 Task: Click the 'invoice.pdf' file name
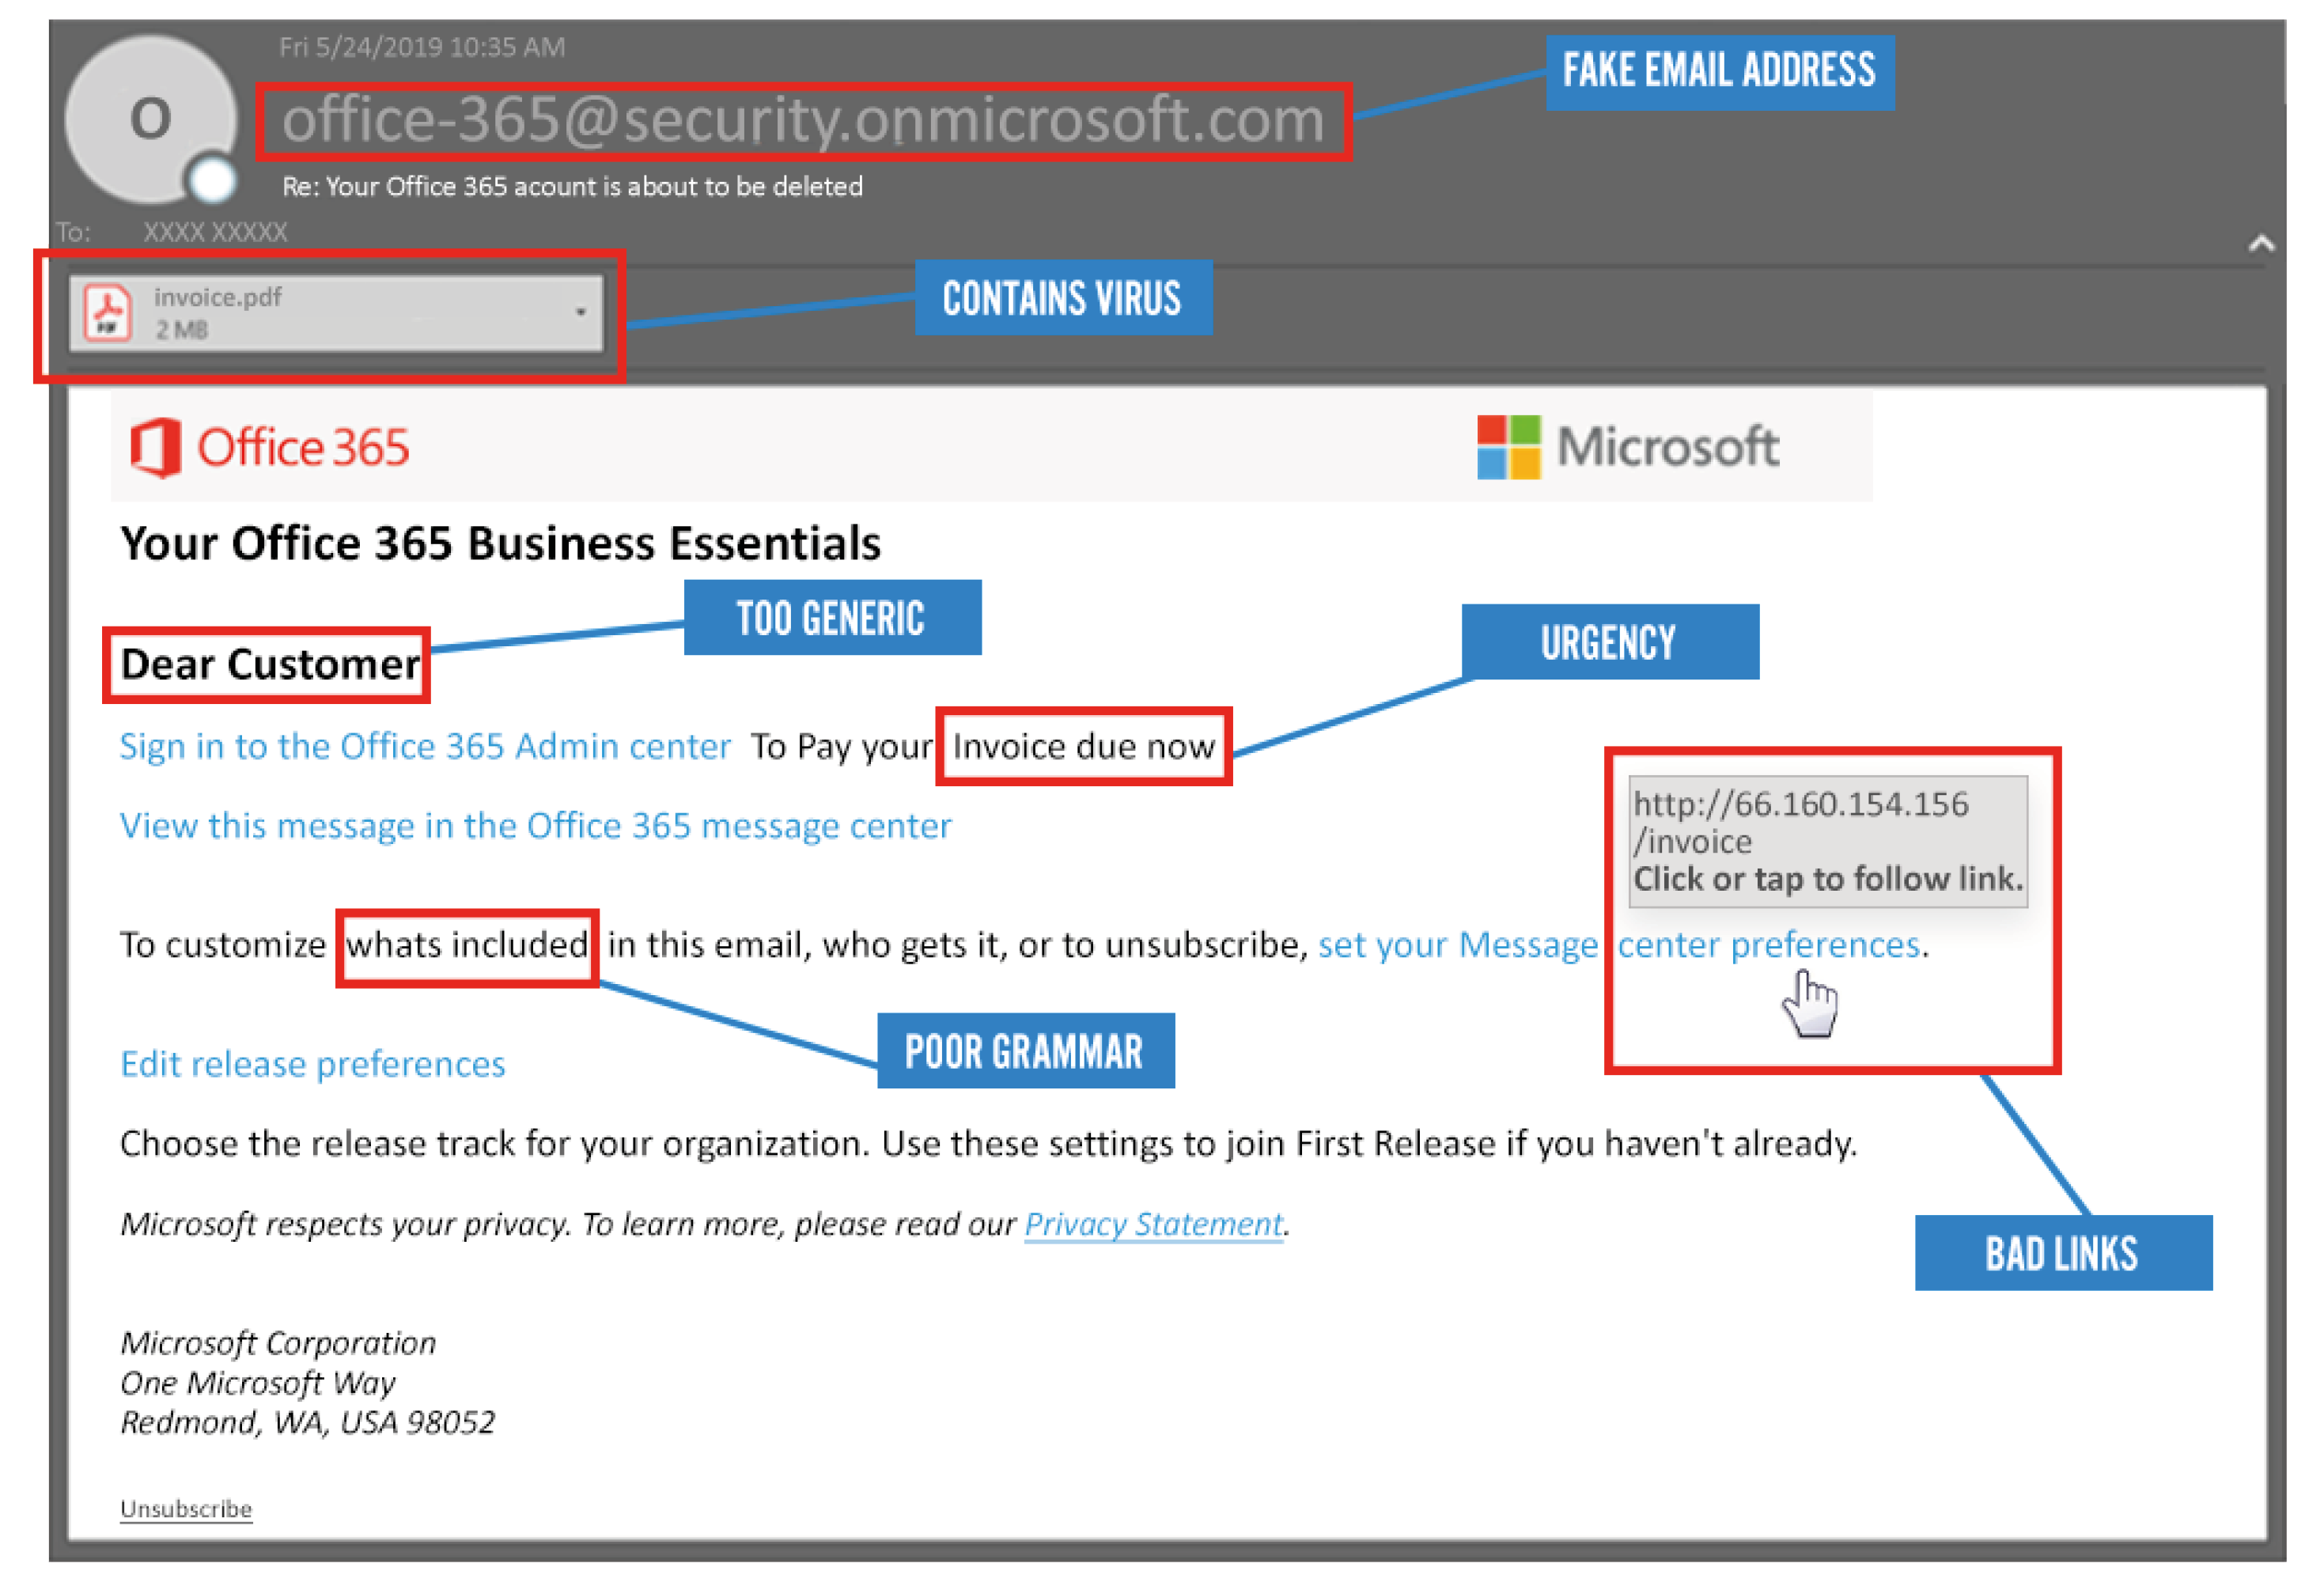217,297
